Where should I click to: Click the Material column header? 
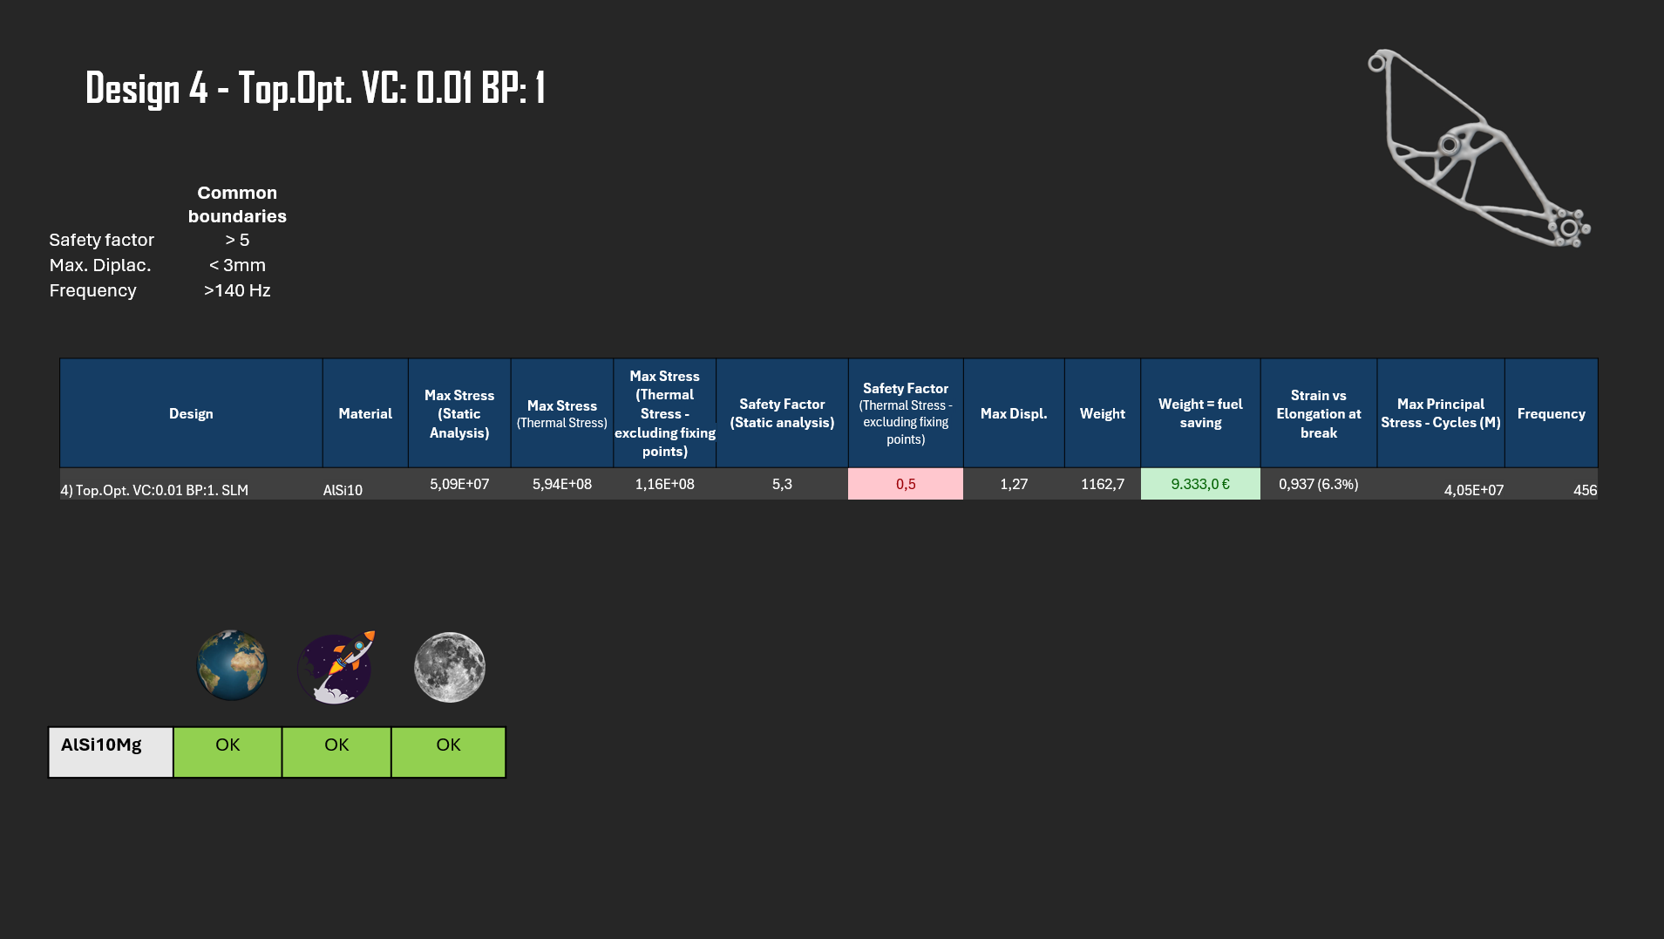365,413
